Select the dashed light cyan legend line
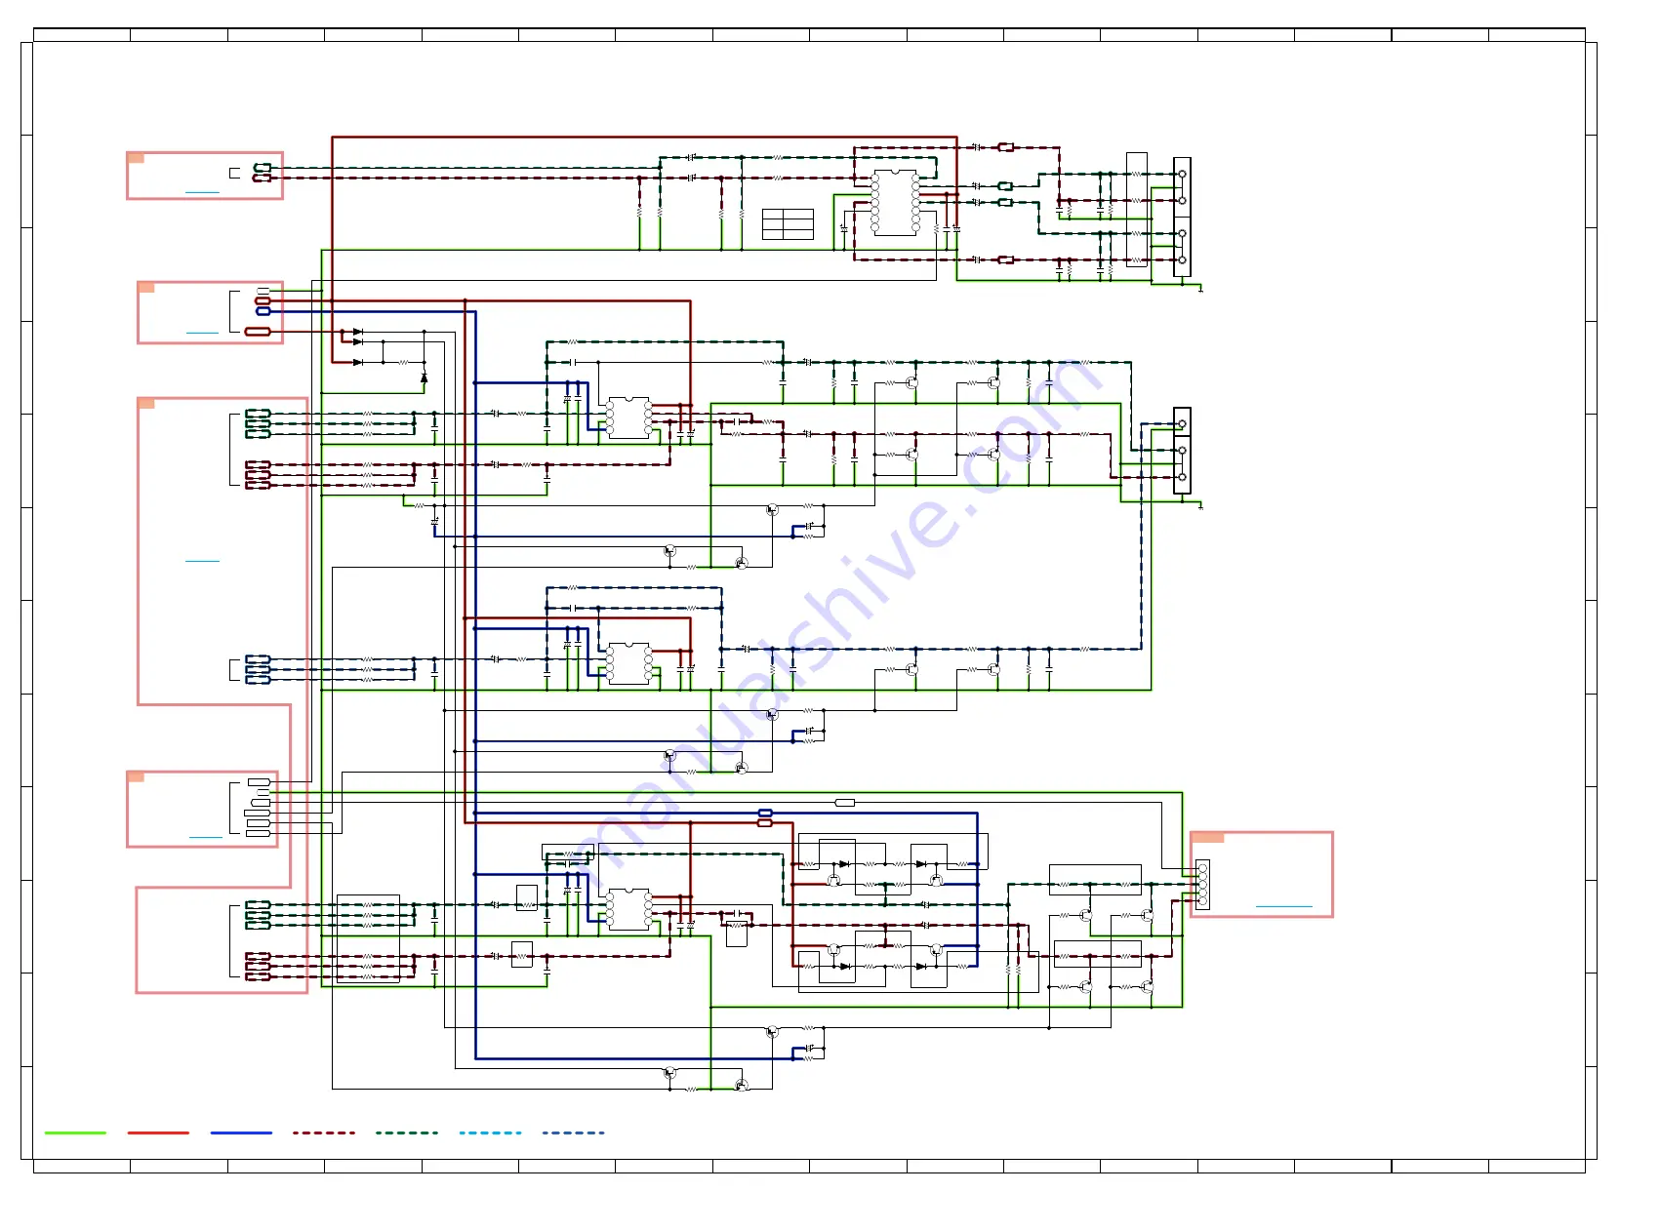Viewport: 1660px width, 1232px height. pyautogui.click(x=490, y=1133)
